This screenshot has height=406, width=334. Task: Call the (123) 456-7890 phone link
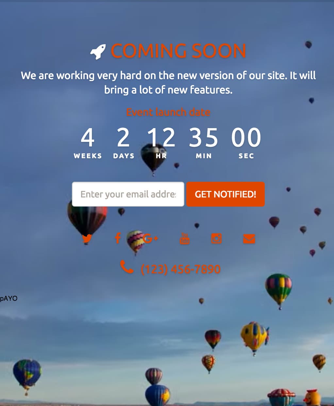point(180,269)
